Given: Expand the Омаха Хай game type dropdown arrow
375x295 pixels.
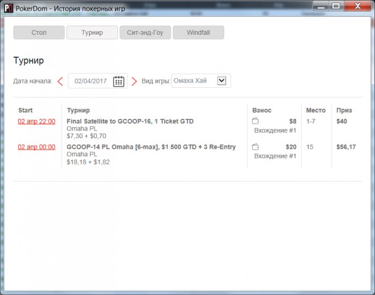Looking at the screenshot, I should coord(221,80).
